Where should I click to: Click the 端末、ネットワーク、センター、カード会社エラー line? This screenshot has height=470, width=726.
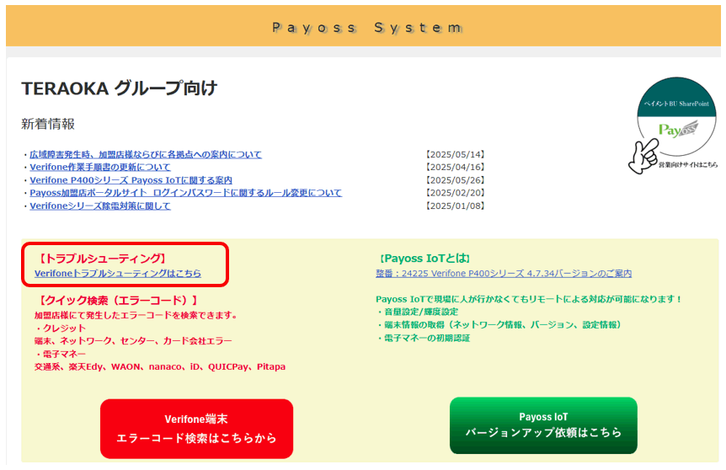pyautogui.click(x=133, y=341)
